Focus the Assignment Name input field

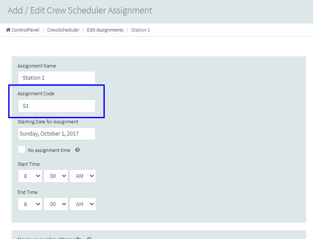(x=57, y=78)
